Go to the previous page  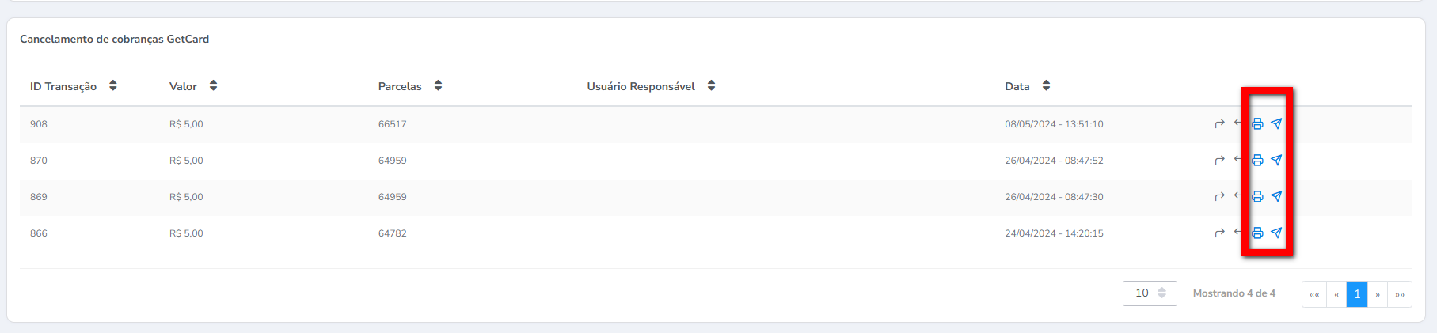[1336, 294]
